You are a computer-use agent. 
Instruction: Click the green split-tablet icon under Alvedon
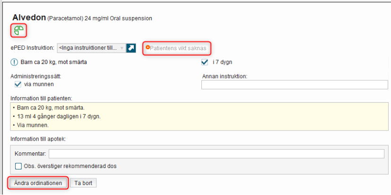tap(19, 31)
